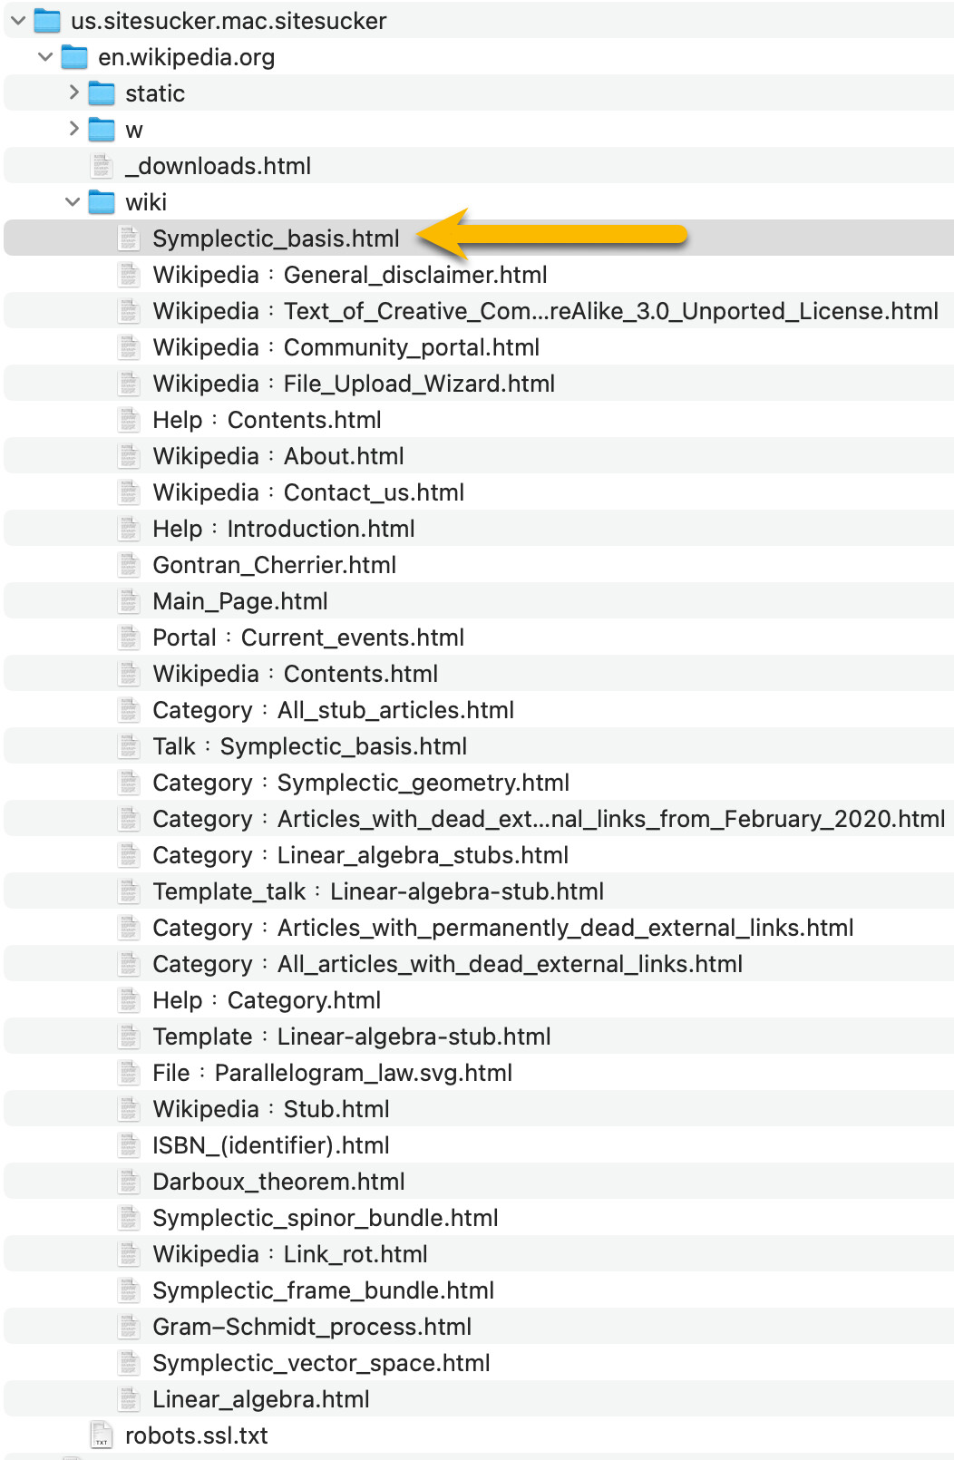Expand the static folder
The image size is (954, 1460).
click(73, 92)
